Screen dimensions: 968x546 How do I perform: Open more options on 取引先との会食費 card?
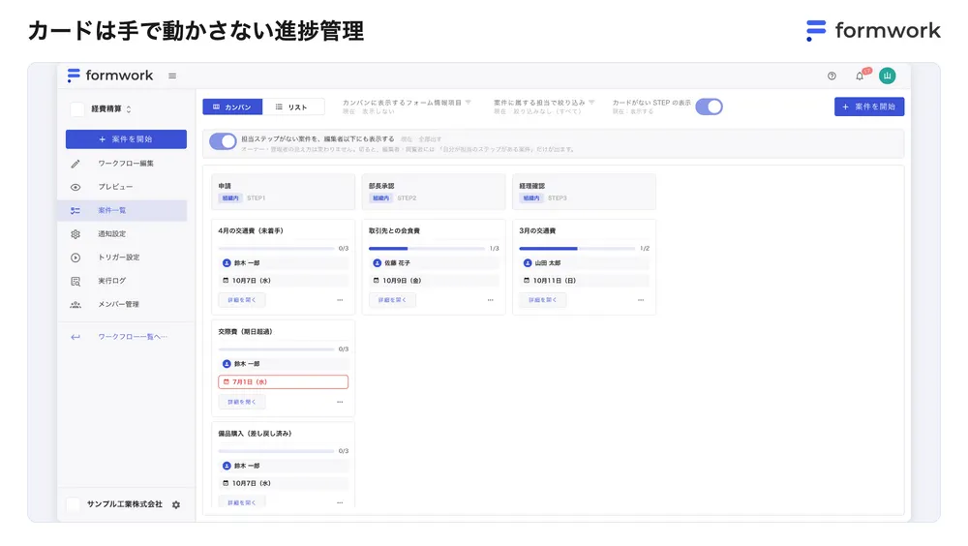pos(490,300)
